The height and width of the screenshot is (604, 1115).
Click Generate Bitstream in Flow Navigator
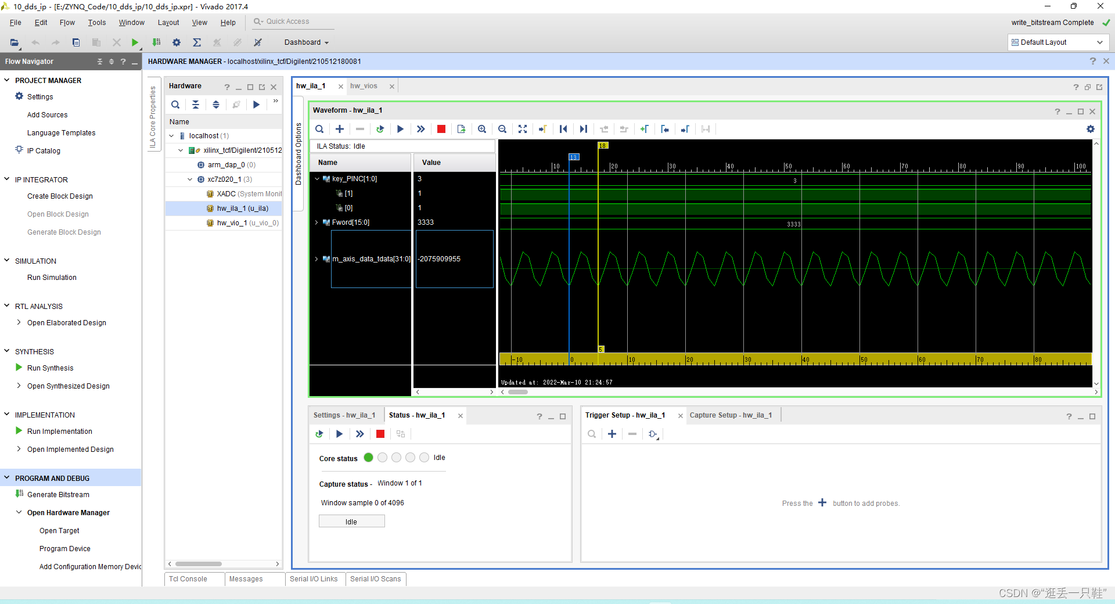58,495
